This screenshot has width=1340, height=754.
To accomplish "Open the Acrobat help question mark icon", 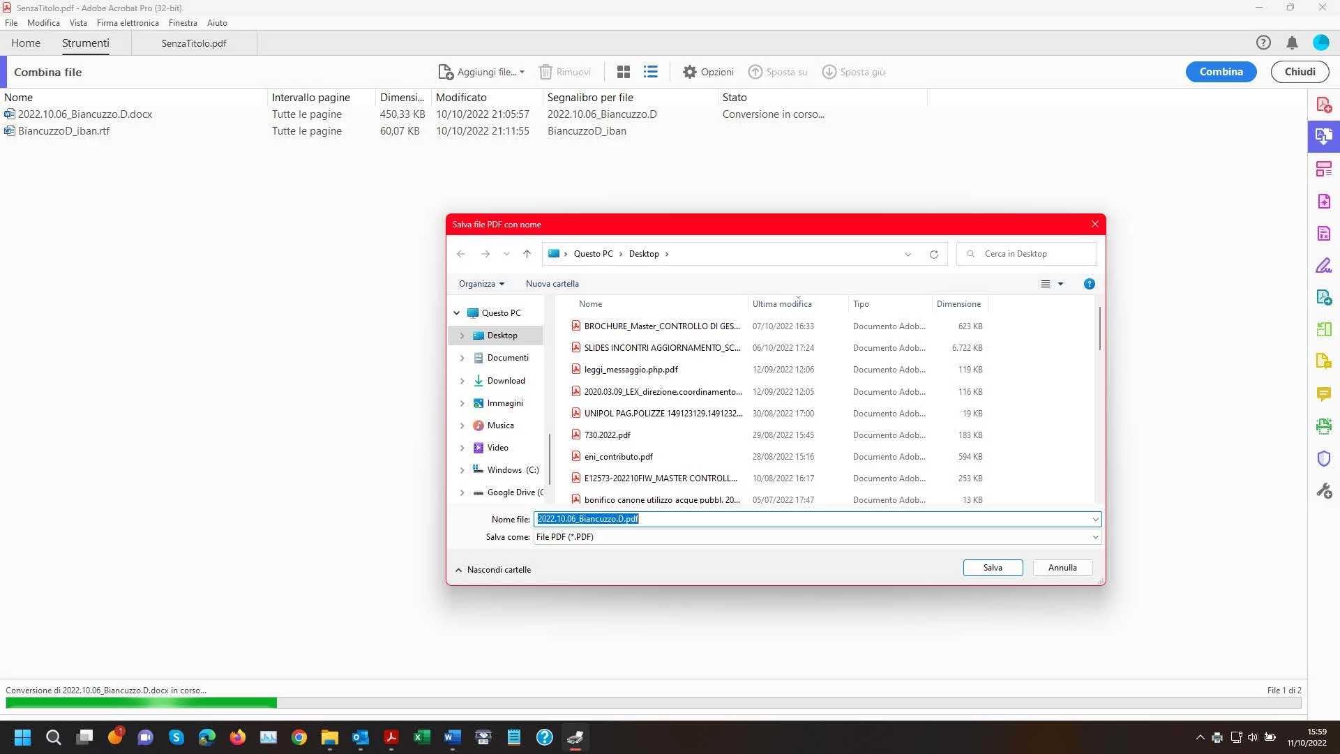I will click(1263, 43).
